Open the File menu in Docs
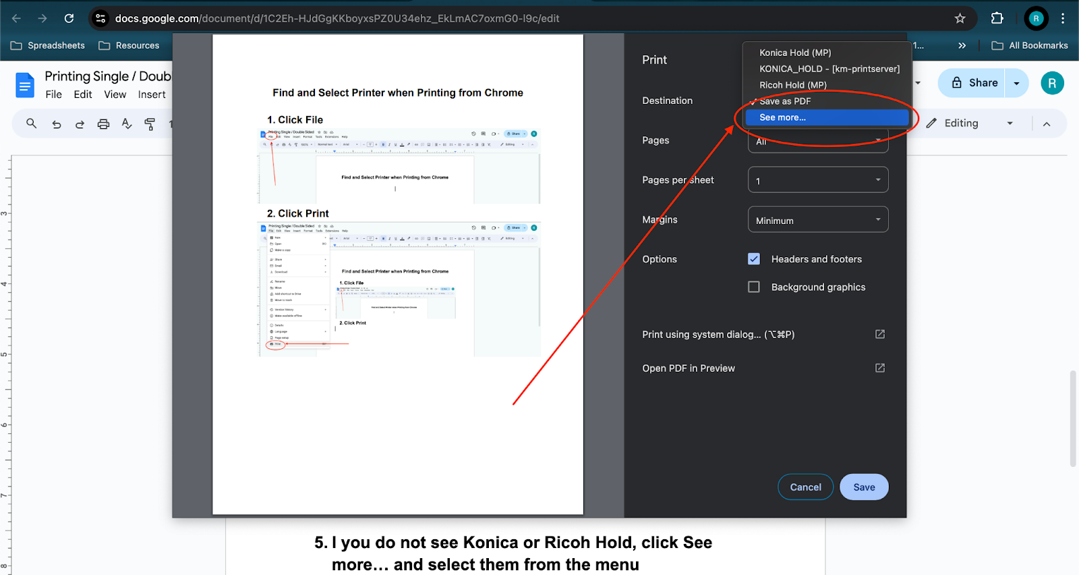The height and width of the screenshot is (575, 1079). [53, 94]
